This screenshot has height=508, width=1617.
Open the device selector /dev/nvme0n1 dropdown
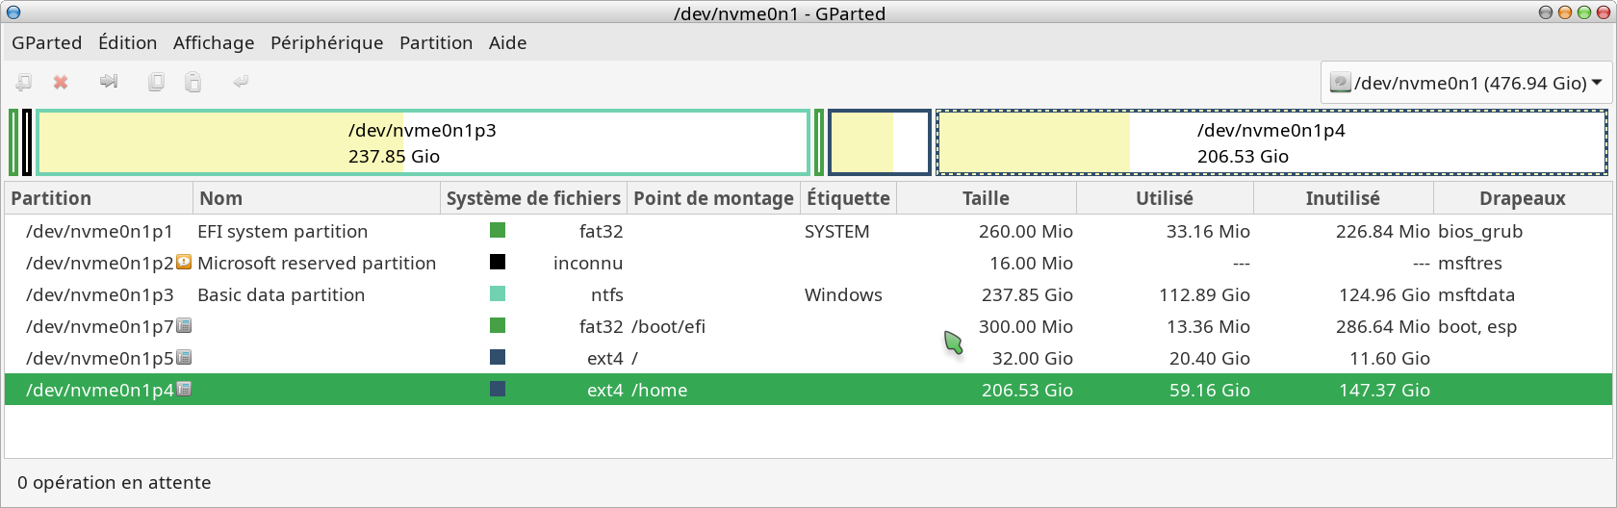[1466, 83]
